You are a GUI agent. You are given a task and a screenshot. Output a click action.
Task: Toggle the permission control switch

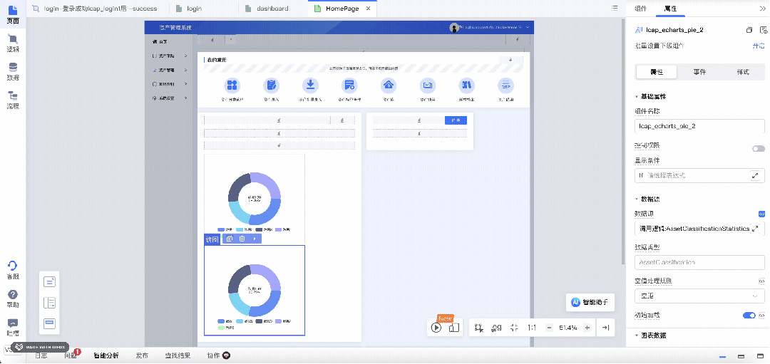point(758,149)
